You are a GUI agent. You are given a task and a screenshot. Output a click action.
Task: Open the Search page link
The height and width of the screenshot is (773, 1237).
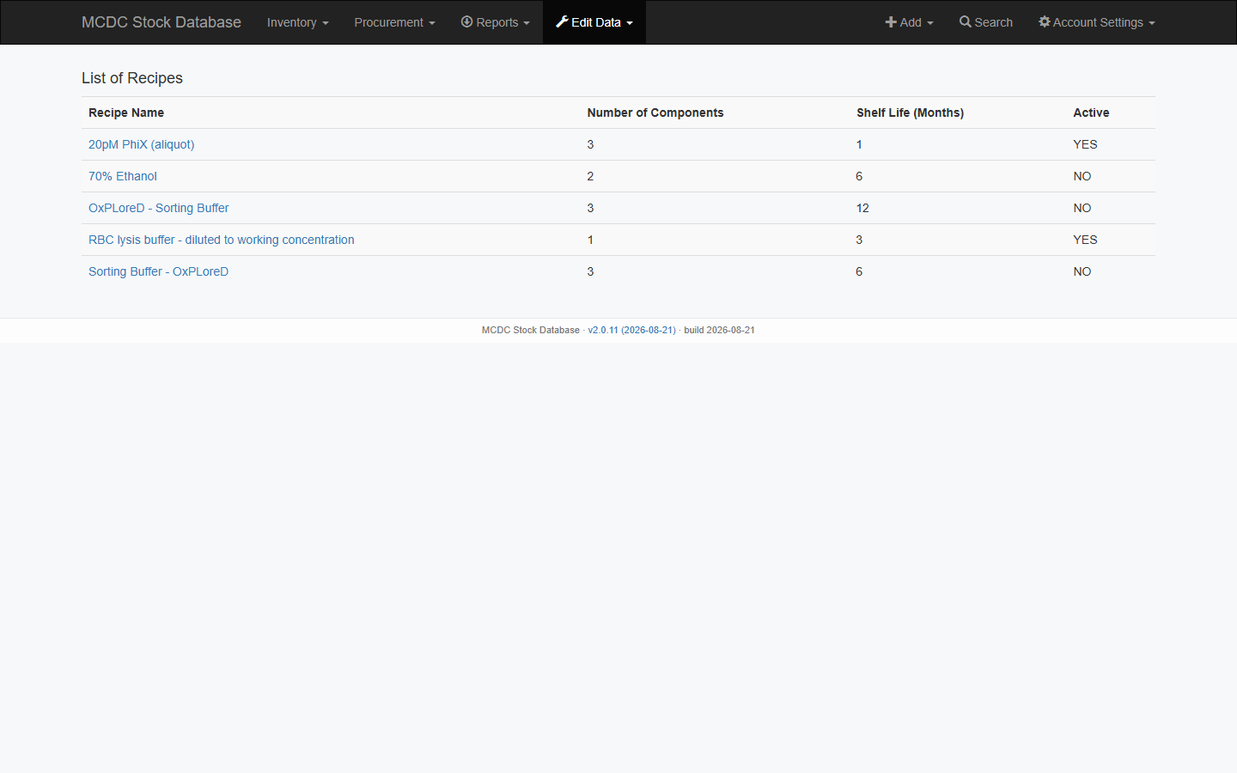986,22
